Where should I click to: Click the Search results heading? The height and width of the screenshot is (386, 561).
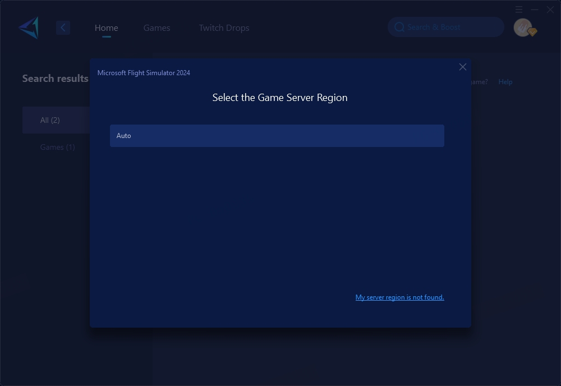click(x=55, y=79)
